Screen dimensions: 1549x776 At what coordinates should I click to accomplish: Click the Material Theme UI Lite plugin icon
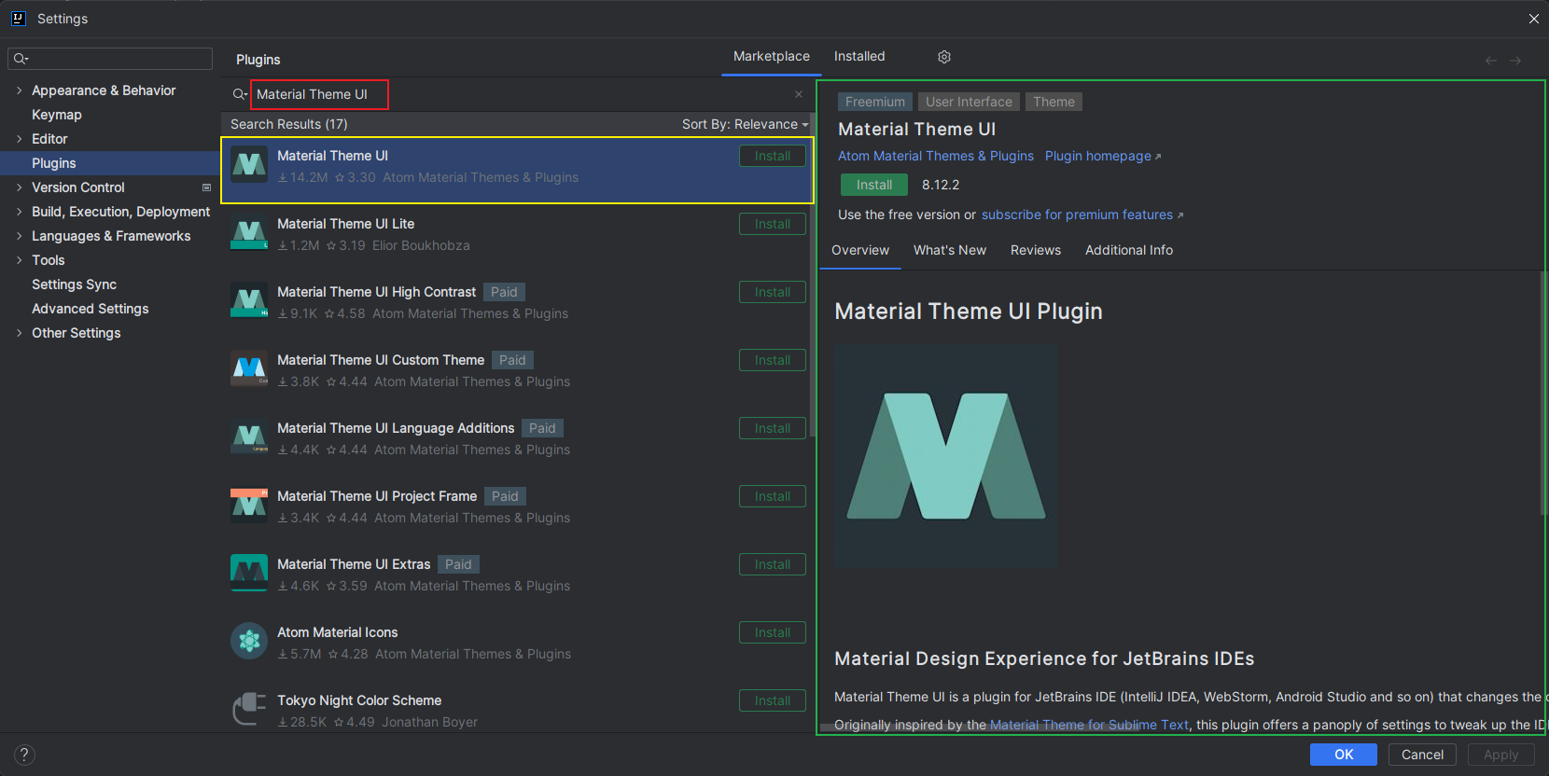[x=249, y=233]
